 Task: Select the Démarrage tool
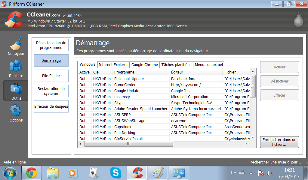(51, 61)
